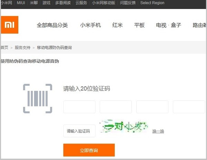Click the barcode scanner icon
Image resolution: width=207 pixels, height=160 pixels.
pos(38,98)
